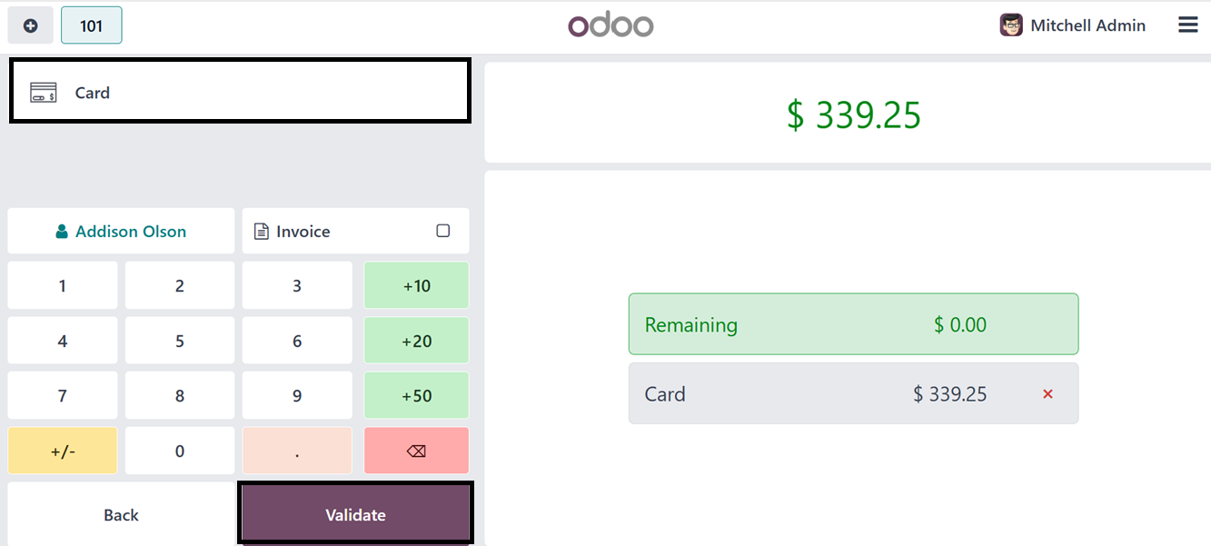Remove the Card payment line with red X
The height and width of the screenshot is (546, 1211).
(1047, 394)
